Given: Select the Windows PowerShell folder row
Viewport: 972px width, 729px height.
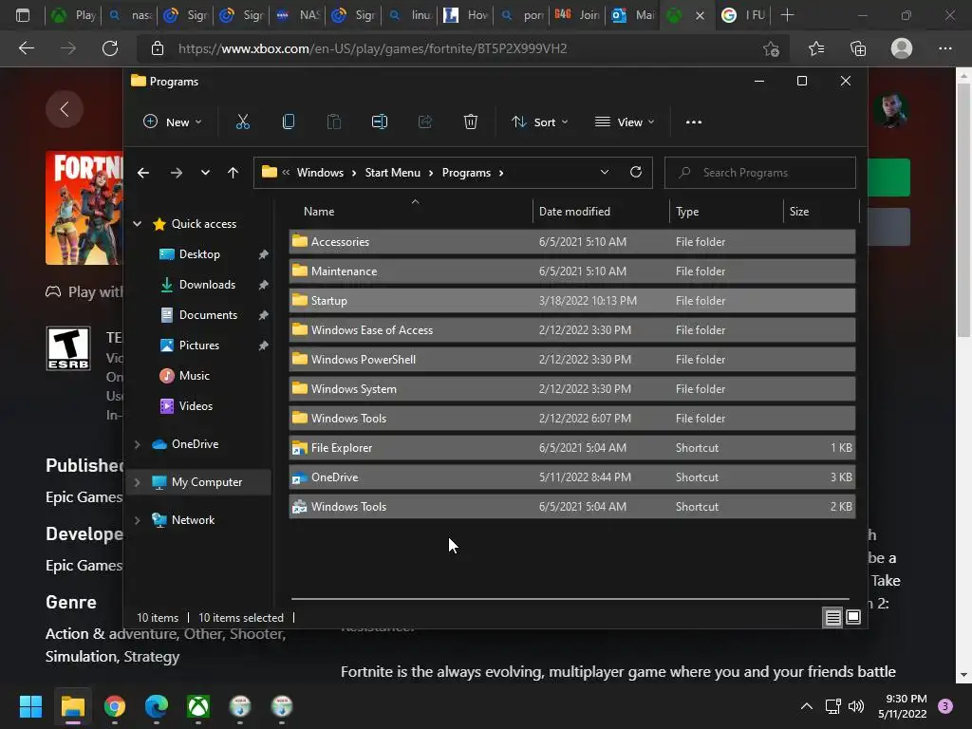Looking at the screenshot, I should click(x=572, y=360).
